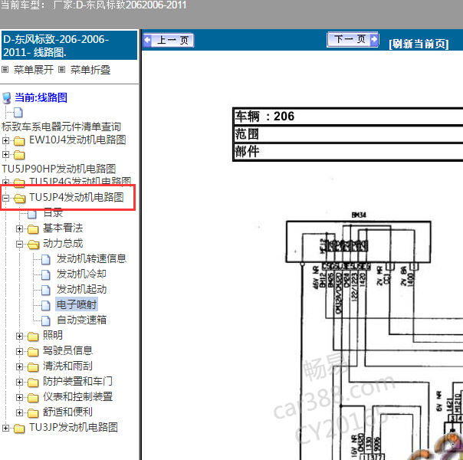The width and height of the screenshot is (463, 460).
Task: Open 基本看法 entry
Action: (63, 228)
